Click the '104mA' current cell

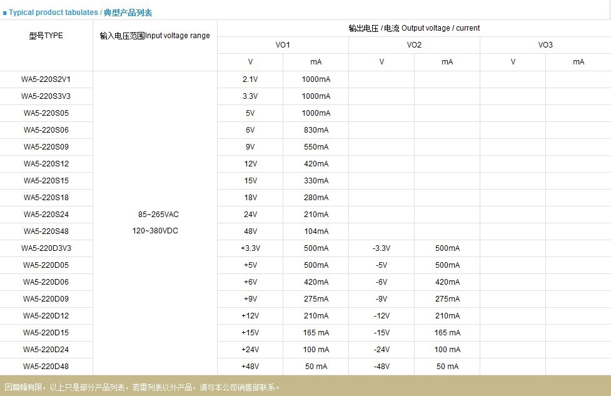[316, 231]
